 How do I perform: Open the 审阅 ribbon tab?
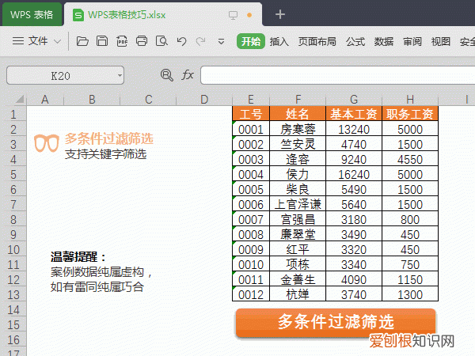(412, 41)
